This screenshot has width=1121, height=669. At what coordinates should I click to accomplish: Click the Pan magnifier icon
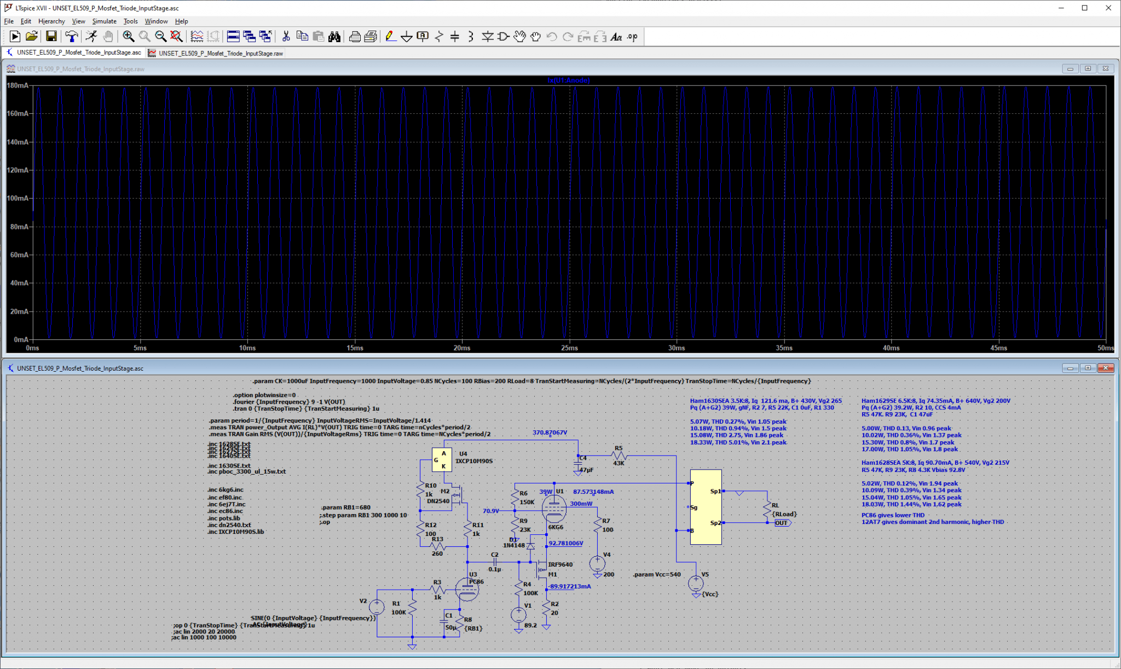pos(145,37)
